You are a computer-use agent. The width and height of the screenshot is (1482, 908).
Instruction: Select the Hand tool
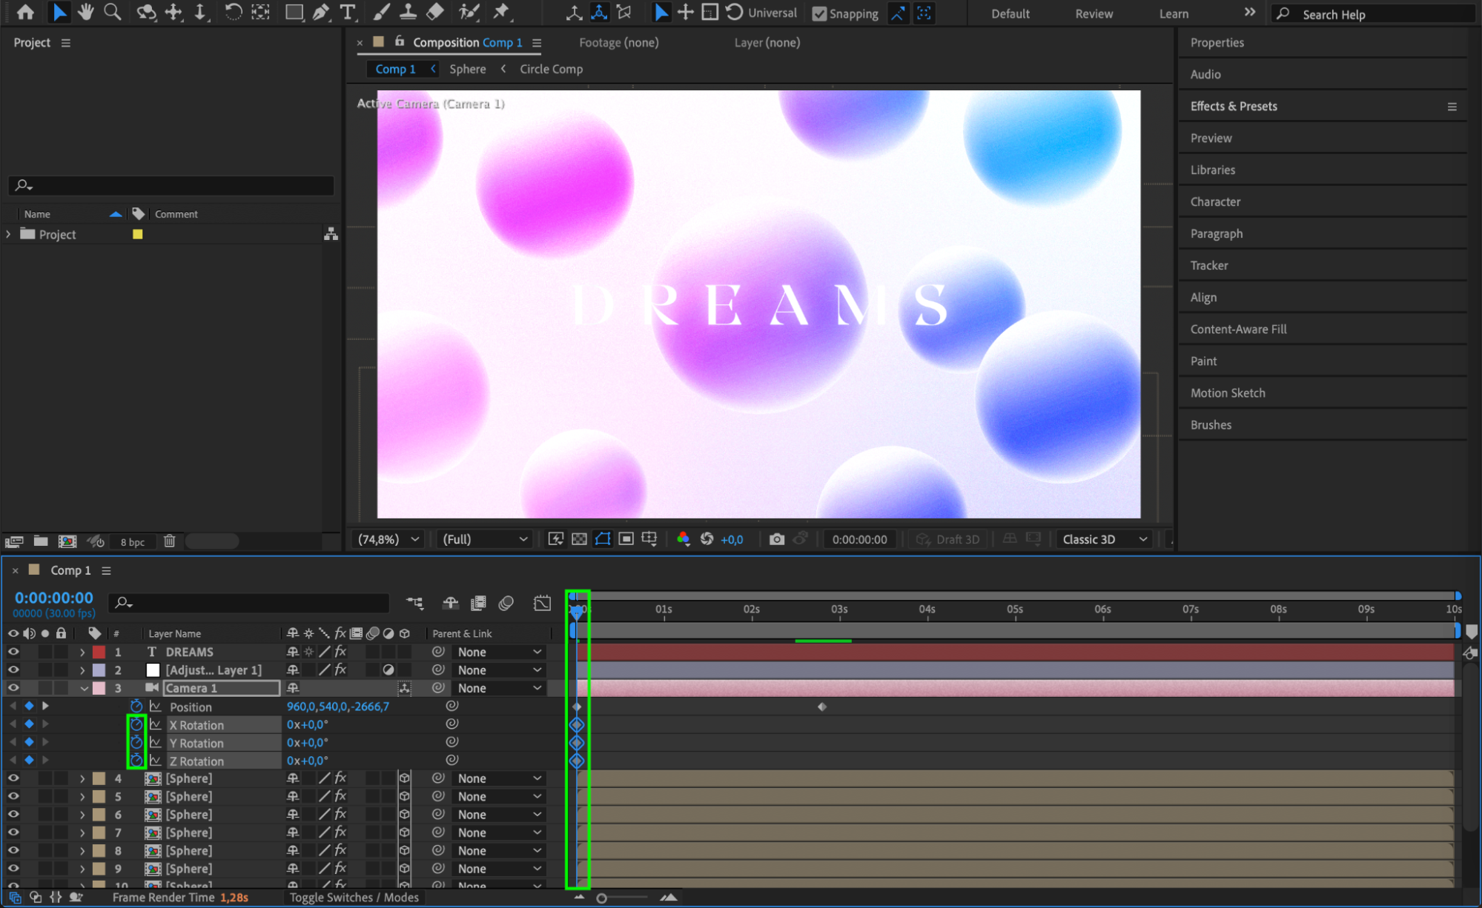(x=86, y=12)
